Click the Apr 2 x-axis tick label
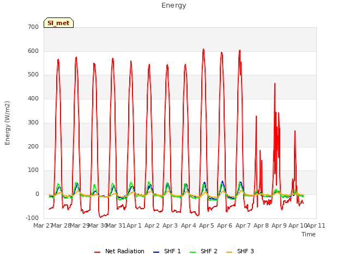Image resolution: width=349 pixels, height=262 pixels. 152,225
